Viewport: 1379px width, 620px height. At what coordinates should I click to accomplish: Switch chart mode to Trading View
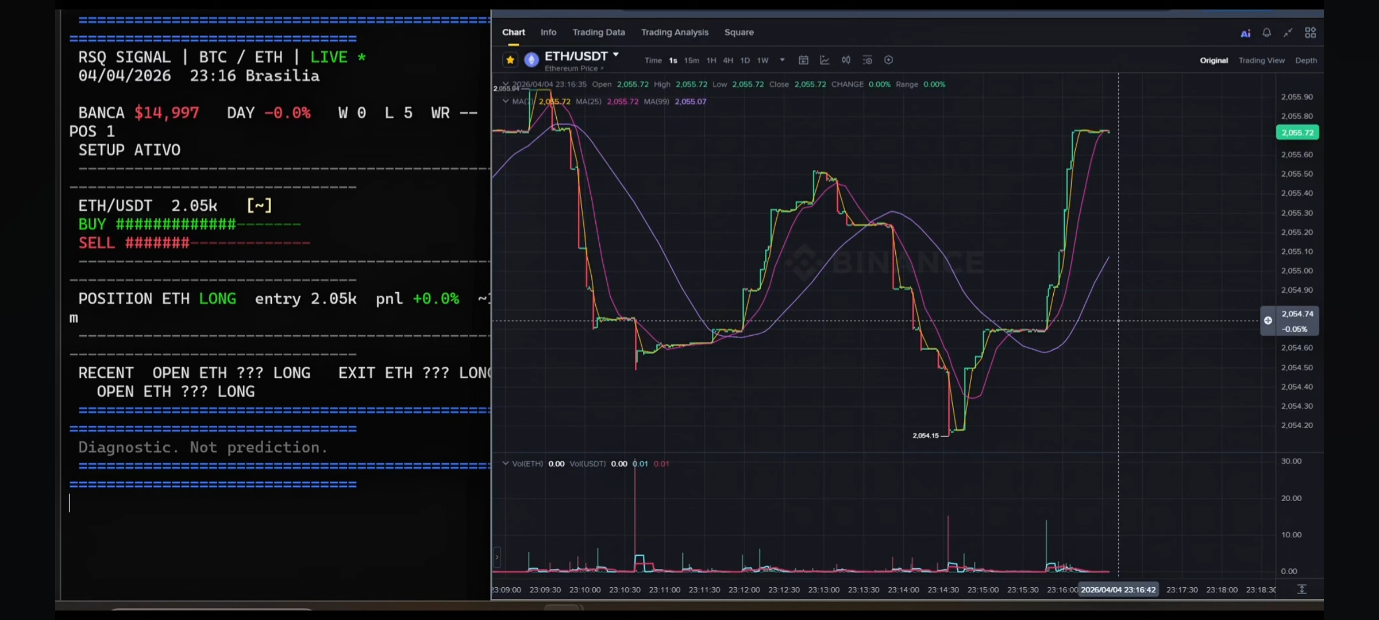click(1261, 60)
